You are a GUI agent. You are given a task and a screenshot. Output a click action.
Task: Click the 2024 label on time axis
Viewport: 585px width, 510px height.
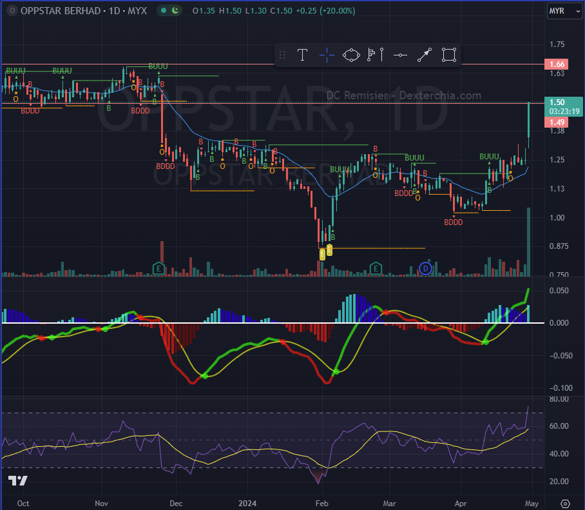[x=247, y=504]
